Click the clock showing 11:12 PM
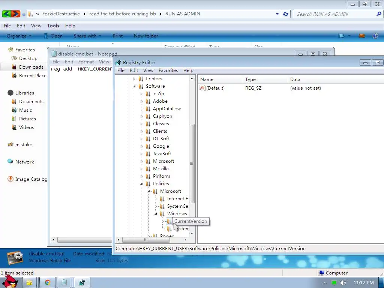This screenshot has width=384, height=288. (364, 283)
